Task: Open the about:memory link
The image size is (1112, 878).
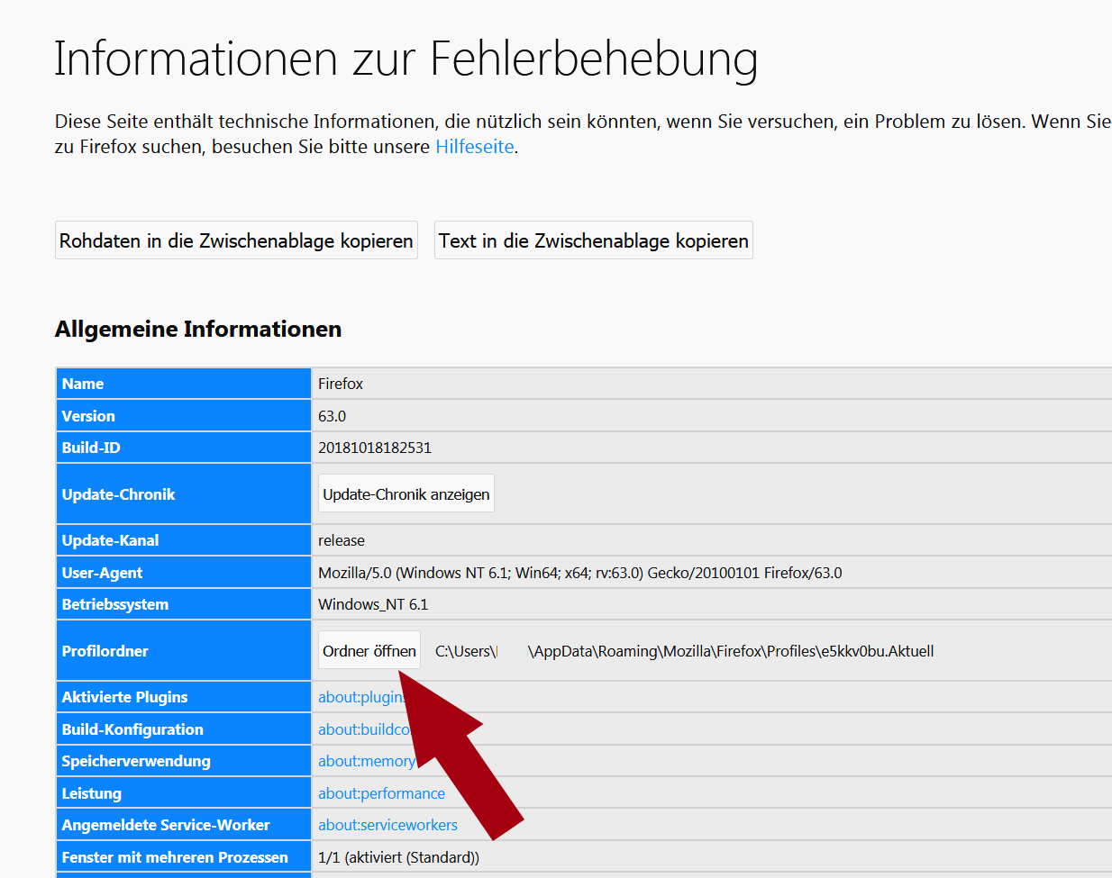Action: (367, 761)
